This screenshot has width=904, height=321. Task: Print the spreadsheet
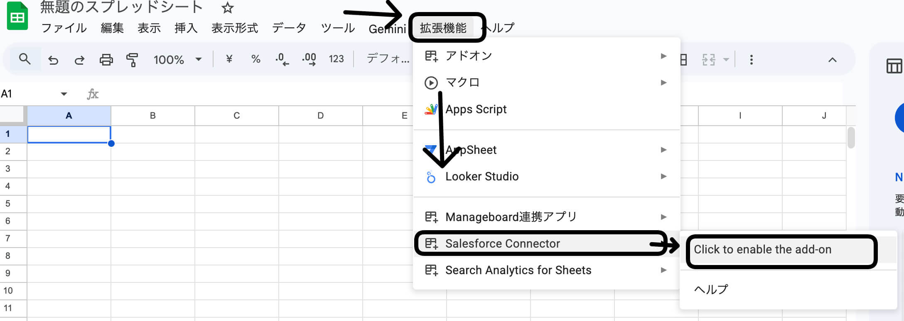(x=106, y=60)
